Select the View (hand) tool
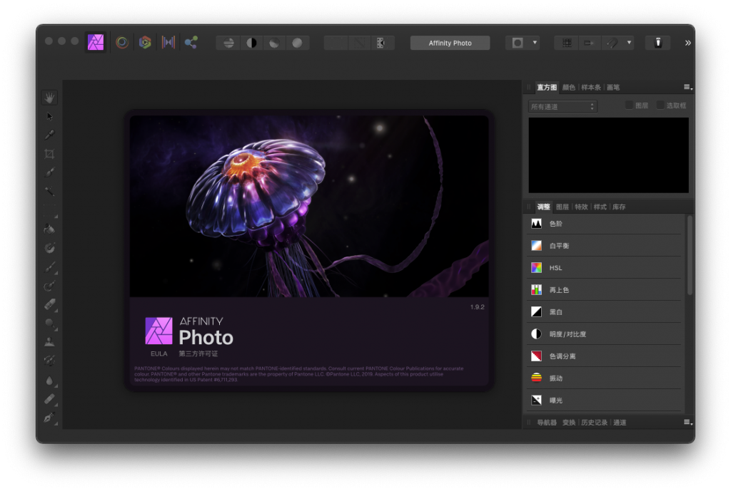The width and height of the screenshot is (731, 491). [x=49, y=97]
